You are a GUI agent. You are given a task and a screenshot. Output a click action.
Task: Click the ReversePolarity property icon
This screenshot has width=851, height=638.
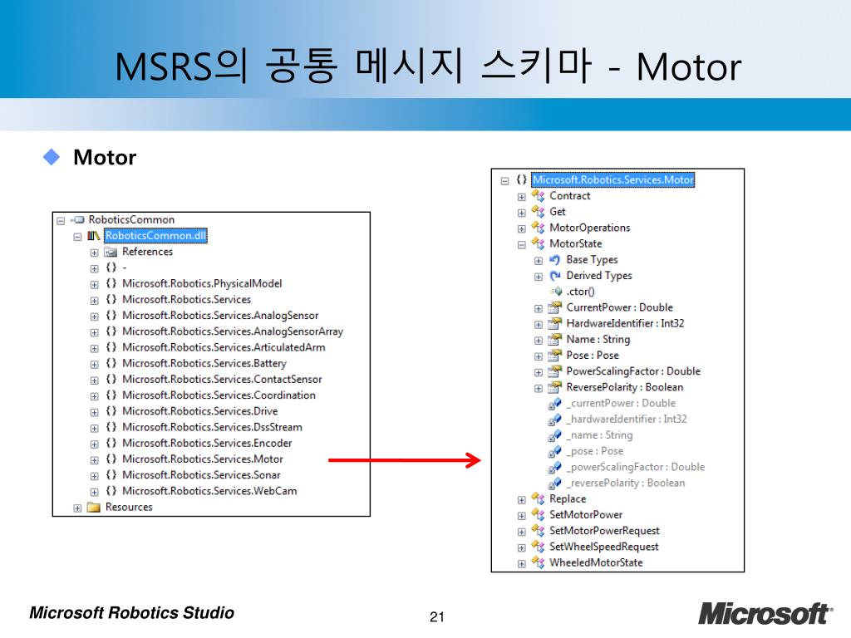[554, 387]
